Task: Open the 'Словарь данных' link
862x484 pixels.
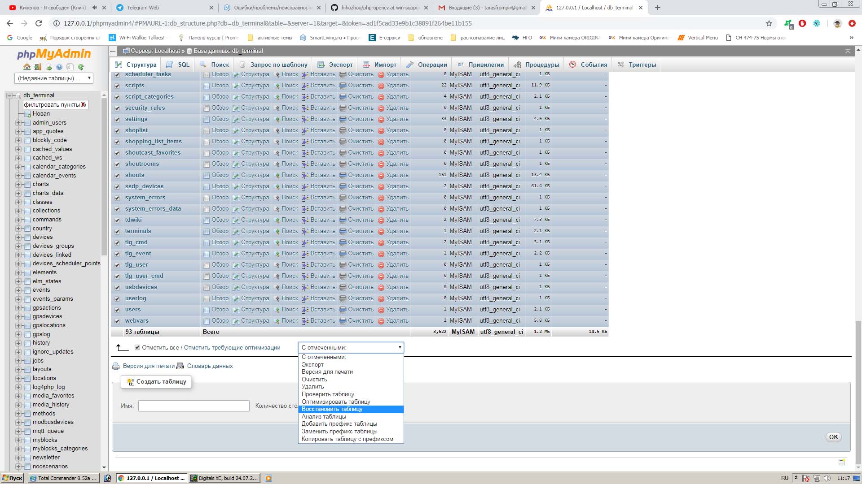Action: coord(210,366)
